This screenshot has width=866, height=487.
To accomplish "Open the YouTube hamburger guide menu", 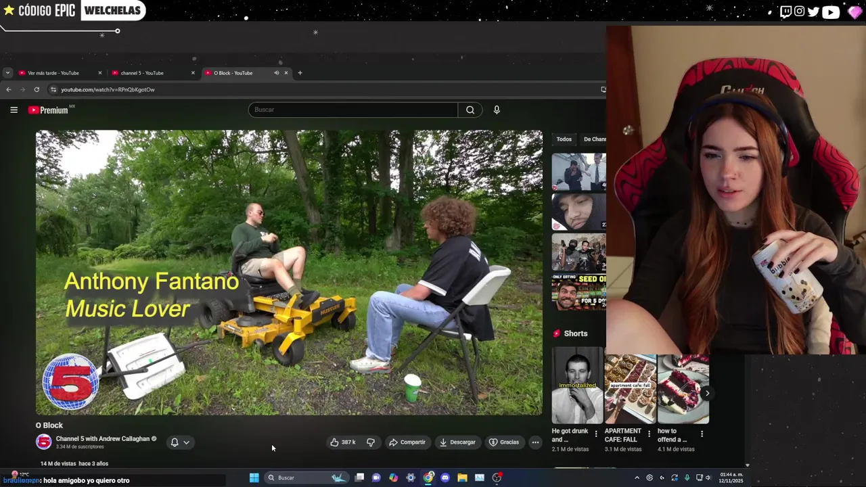I will [14, 110].
